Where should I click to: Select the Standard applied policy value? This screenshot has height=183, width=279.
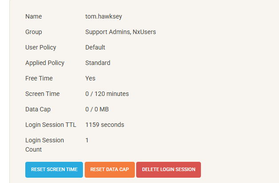(98, 63)
